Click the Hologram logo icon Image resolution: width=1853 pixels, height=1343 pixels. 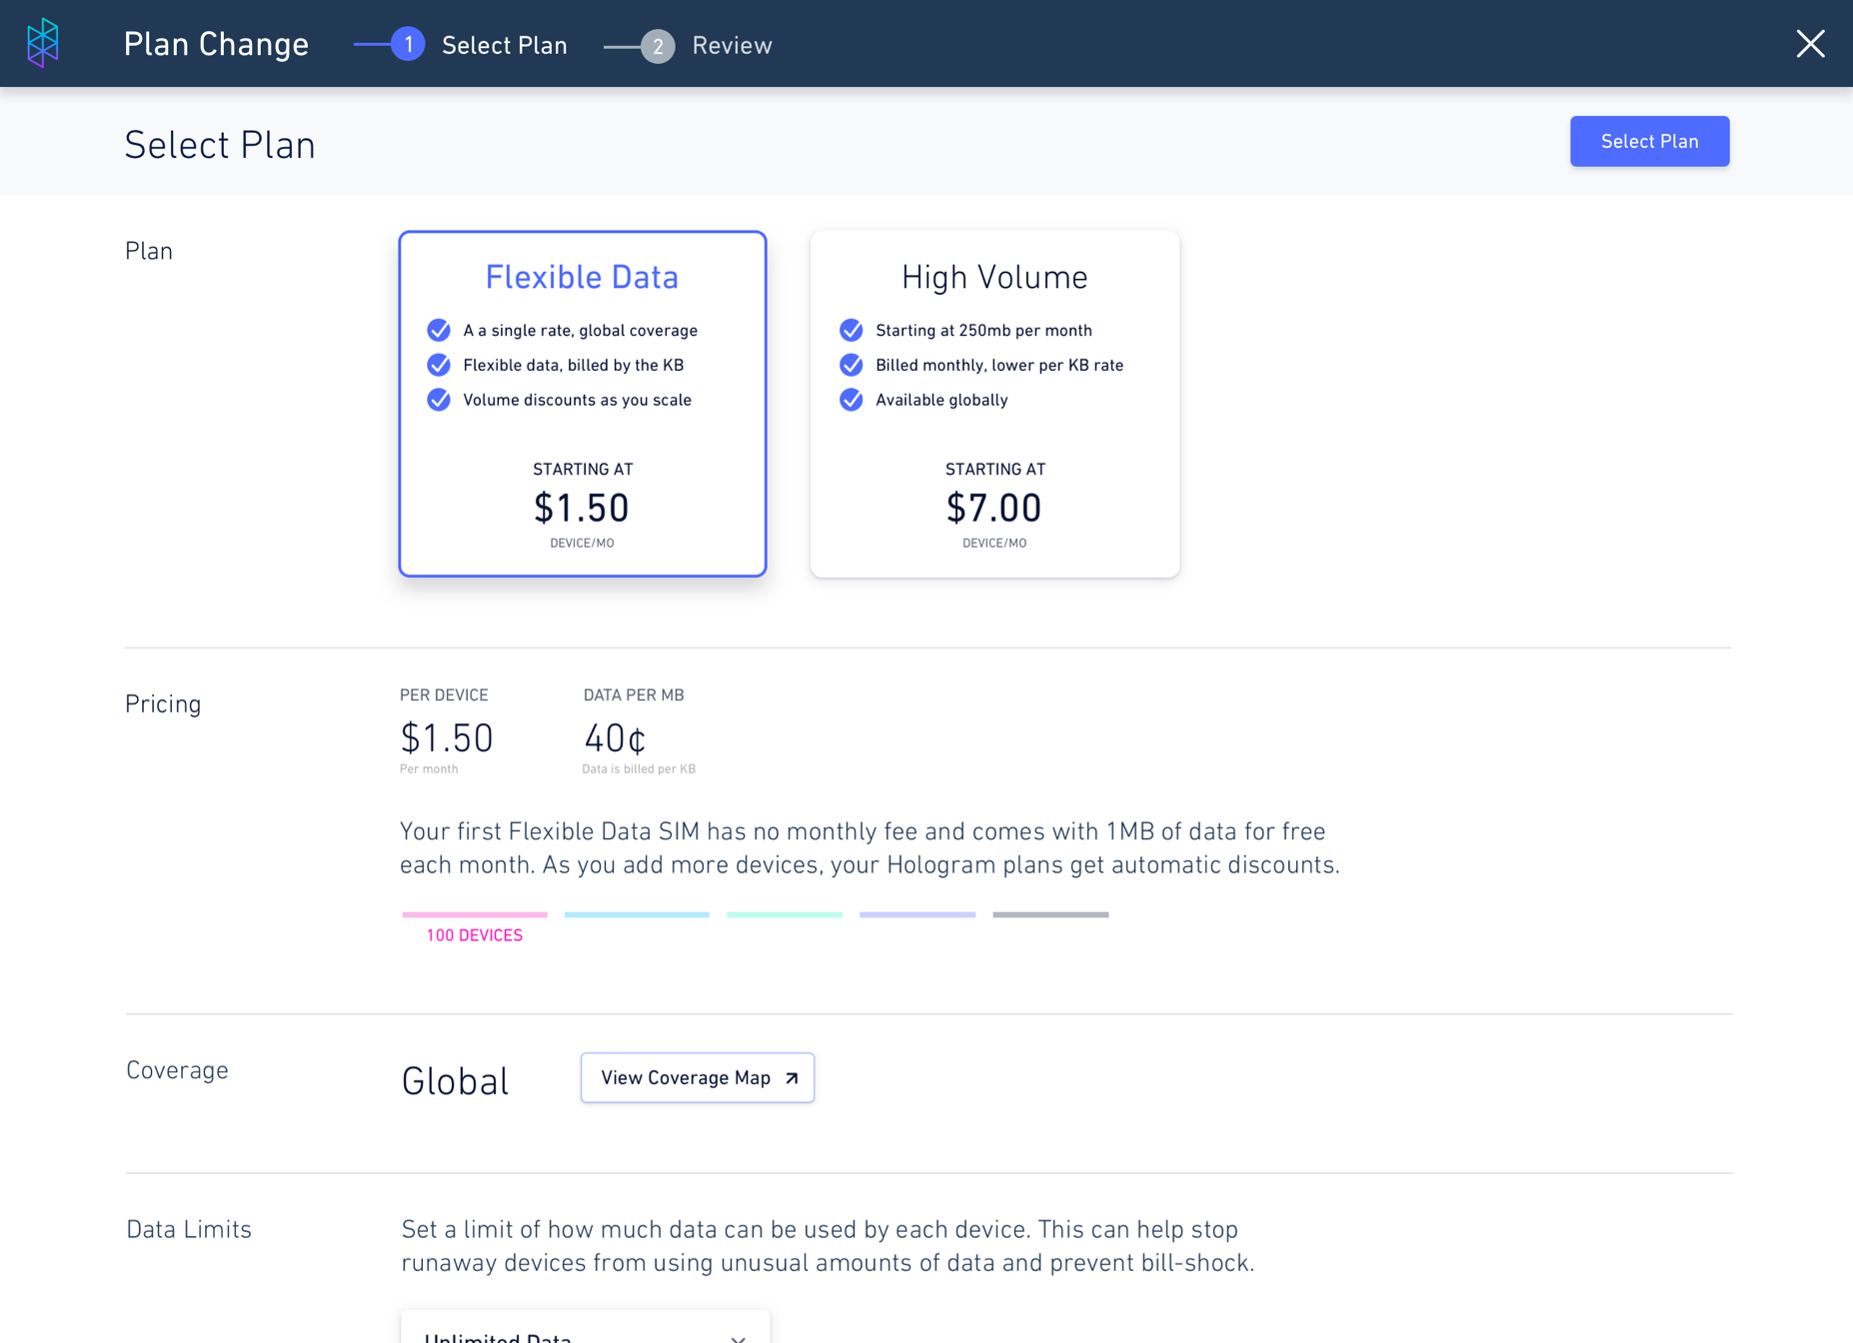point(42,43)
